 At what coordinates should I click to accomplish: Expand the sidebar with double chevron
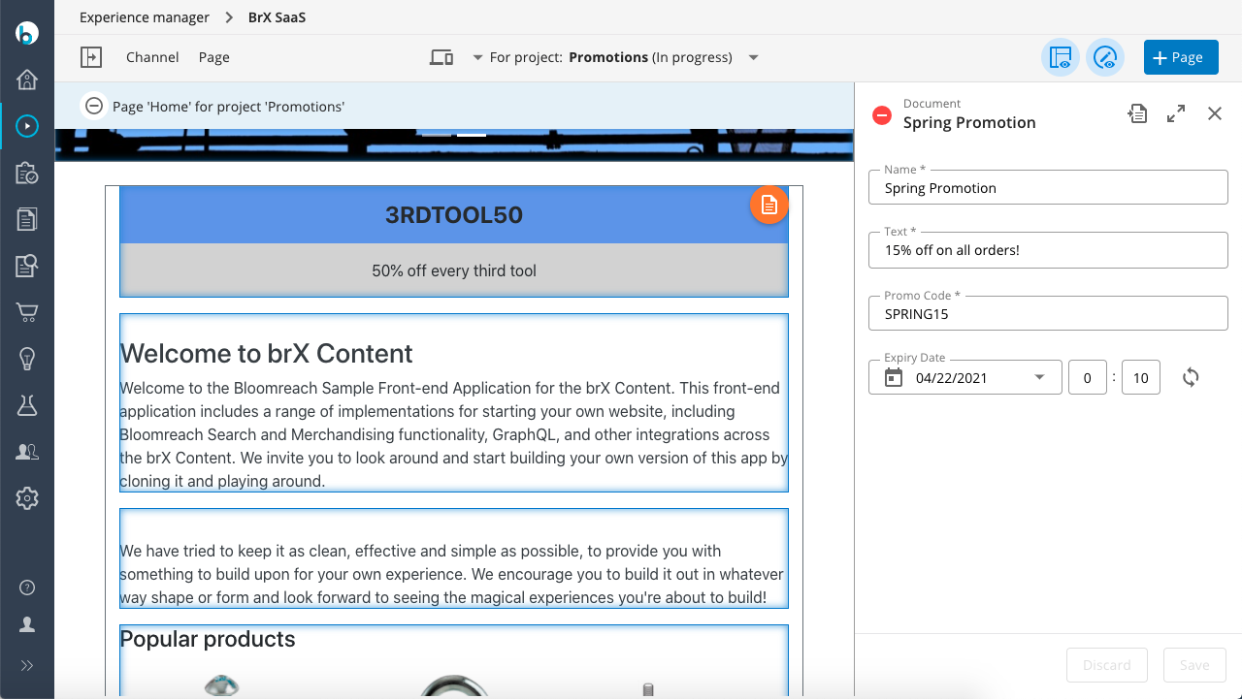coord(27,665)
